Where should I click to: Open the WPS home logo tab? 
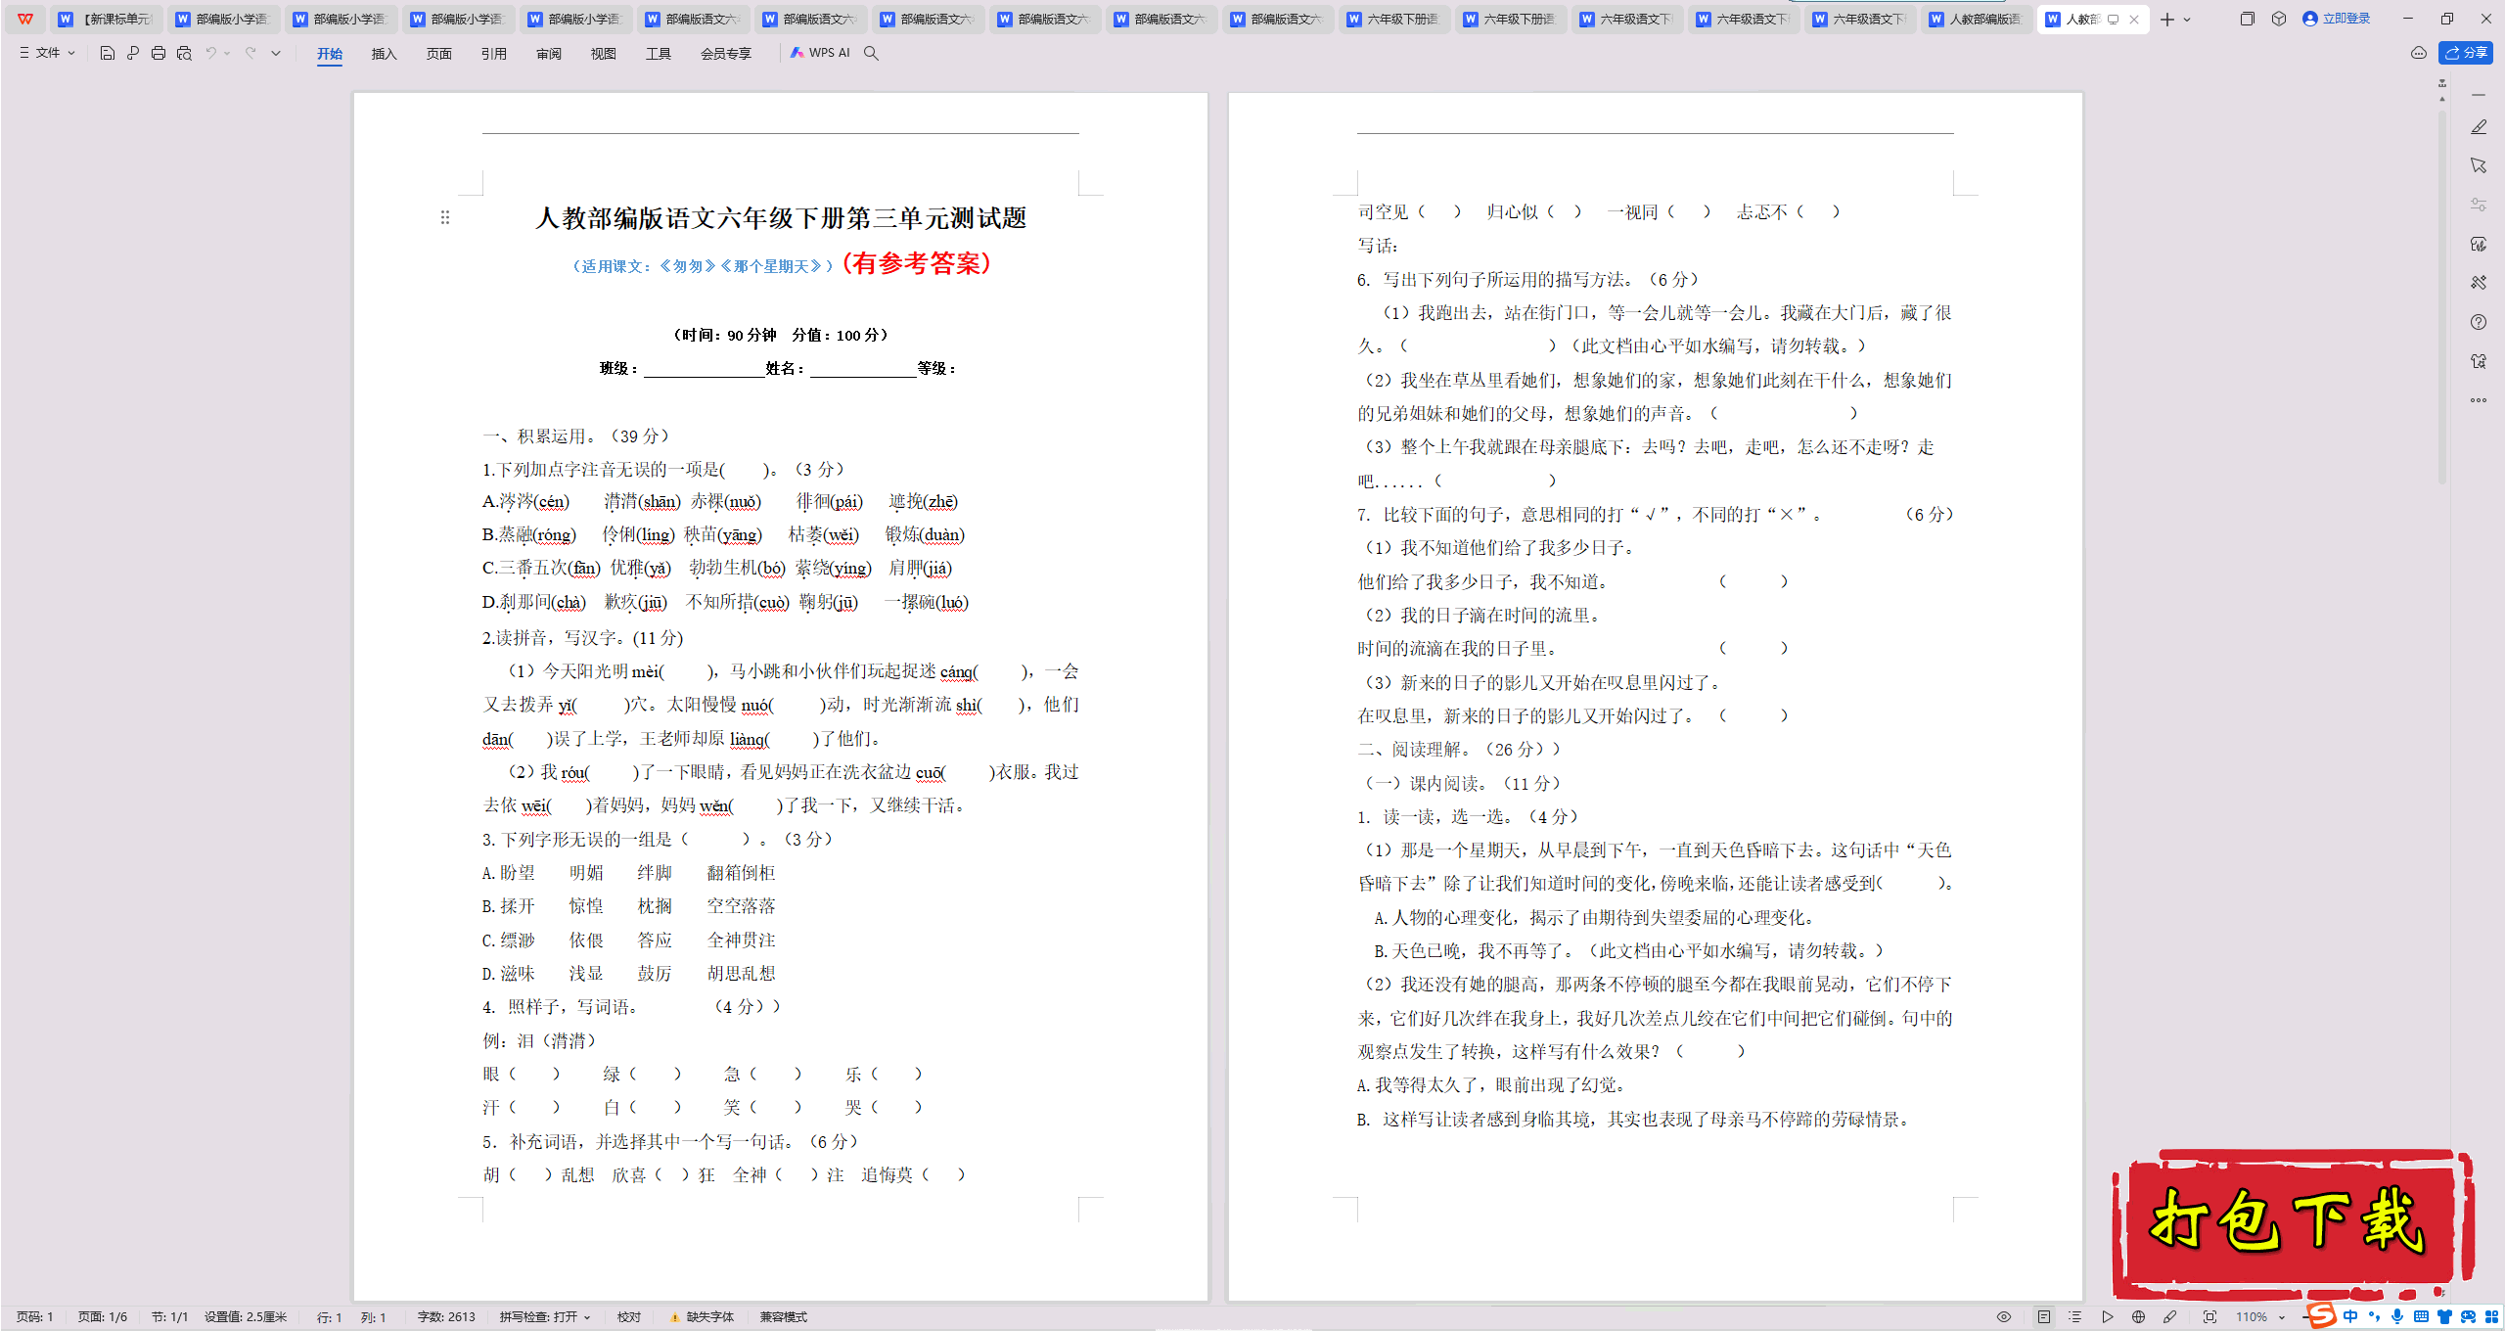click(25, 19)
